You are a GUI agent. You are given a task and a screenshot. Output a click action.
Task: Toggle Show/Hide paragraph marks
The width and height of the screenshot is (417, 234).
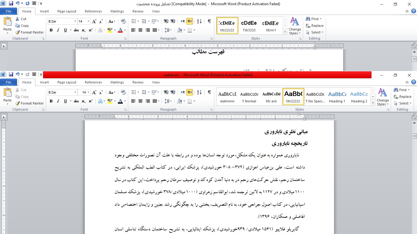tap(209, 92)
